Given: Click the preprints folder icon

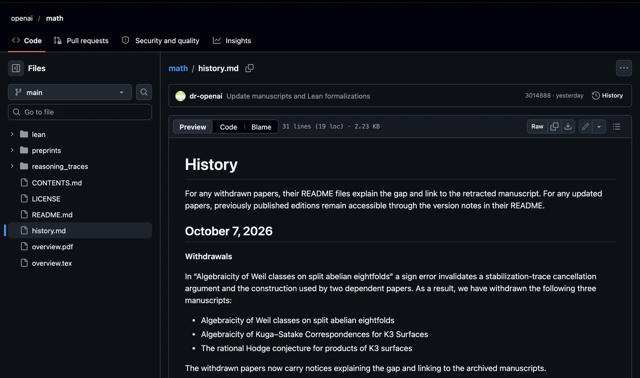Looking at the screenshot, I should 24,150.
